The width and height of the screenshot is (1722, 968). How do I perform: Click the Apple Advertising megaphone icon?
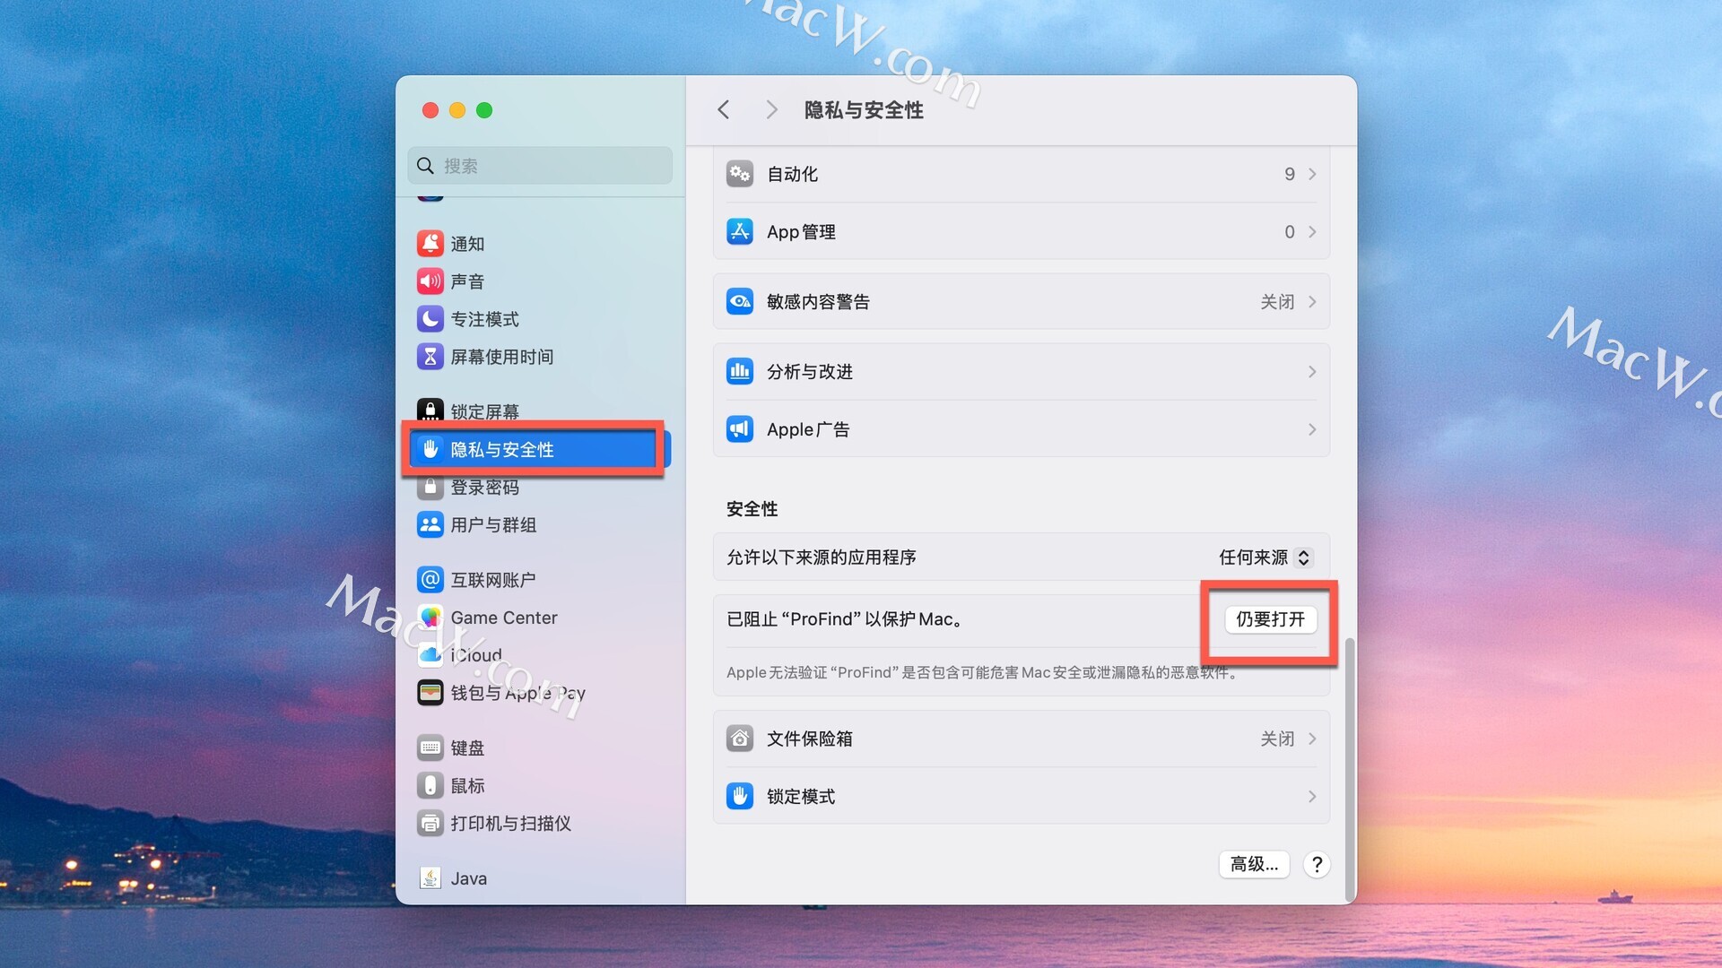(x=739, y=429)
